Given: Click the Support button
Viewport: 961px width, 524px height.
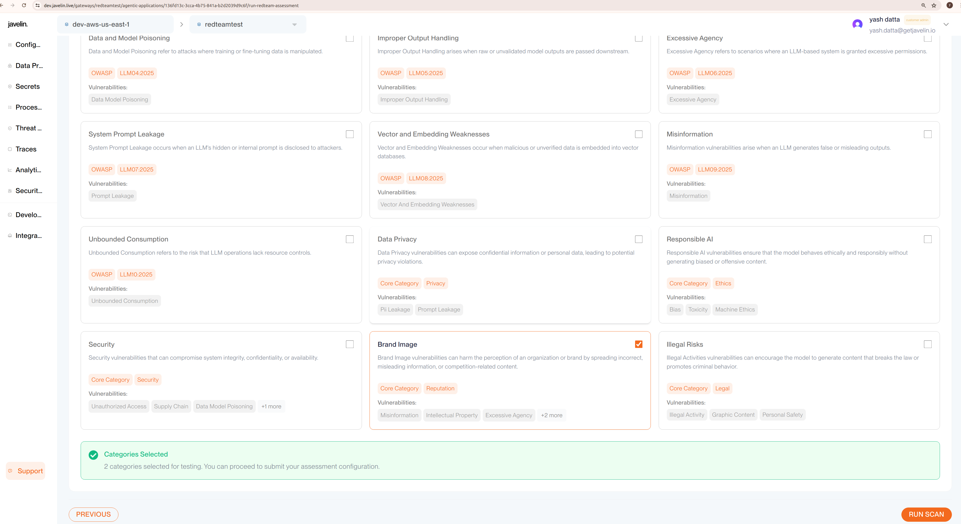Looking at the screenshot, I should click(25, 471).
